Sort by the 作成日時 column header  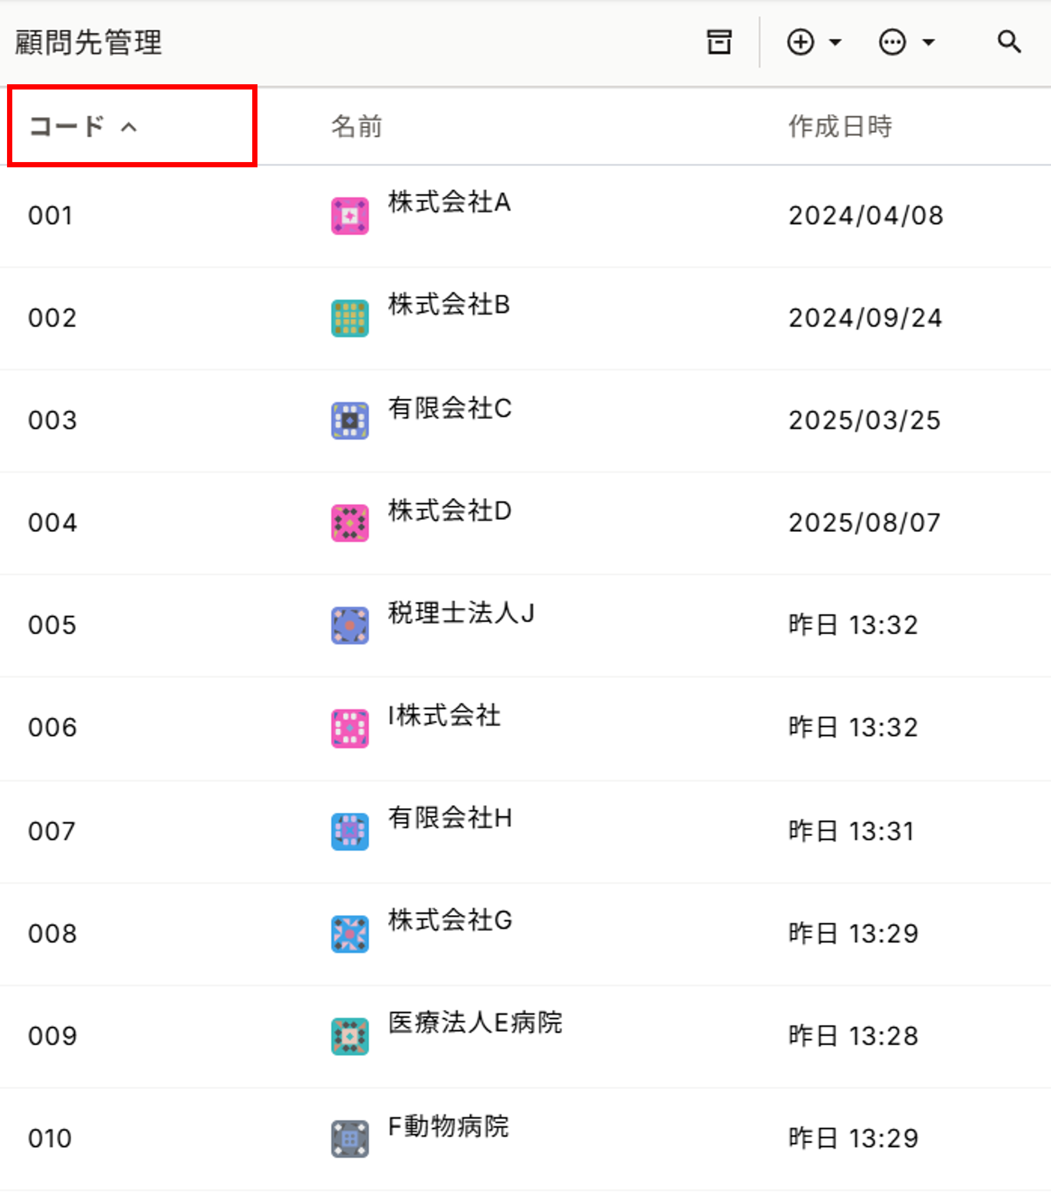point(840,126)
